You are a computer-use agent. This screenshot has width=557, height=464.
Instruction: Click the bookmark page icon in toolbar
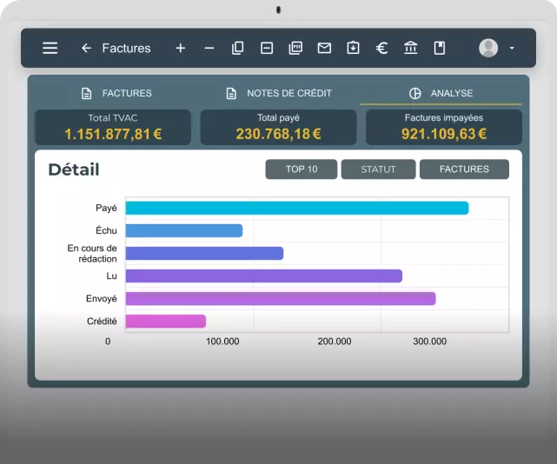(440, 48)
